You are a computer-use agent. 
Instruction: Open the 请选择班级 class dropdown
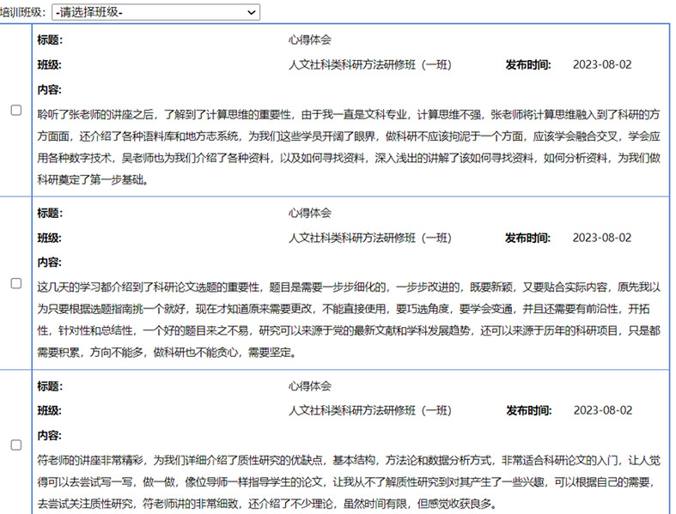pyautogui.click(x=155, y=12)
